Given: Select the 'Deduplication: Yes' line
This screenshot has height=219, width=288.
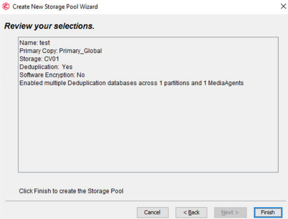Looking at the screenshot, I should coord(46,67).
